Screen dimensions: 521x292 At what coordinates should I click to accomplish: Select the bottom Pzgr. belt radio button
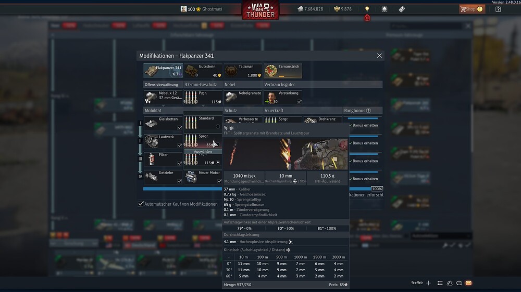click(x=218, y=163)
